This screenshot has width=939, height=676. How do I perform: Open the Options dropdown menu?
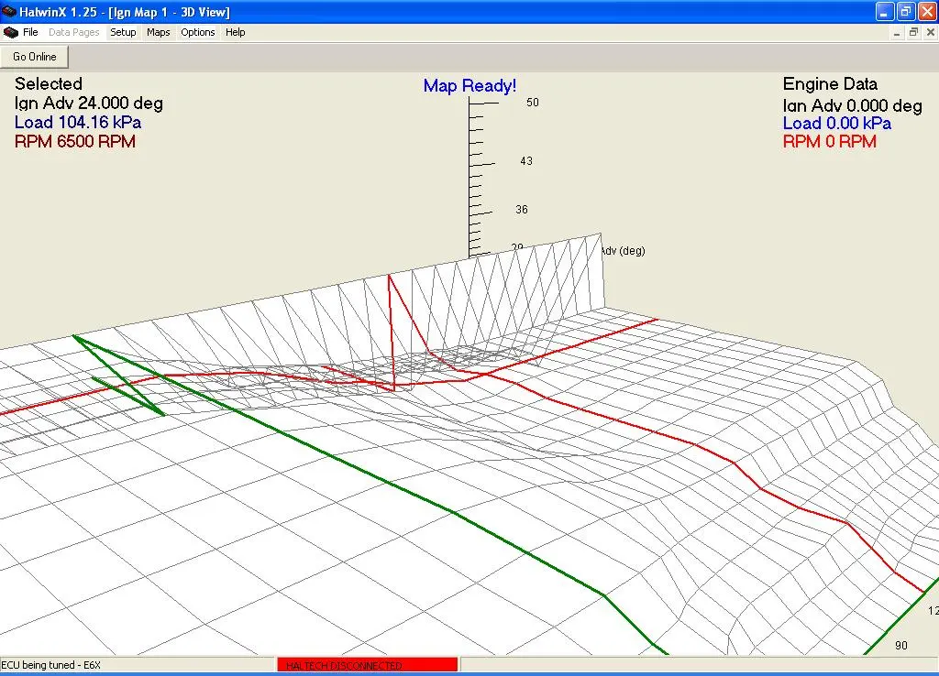click(198, 32)
